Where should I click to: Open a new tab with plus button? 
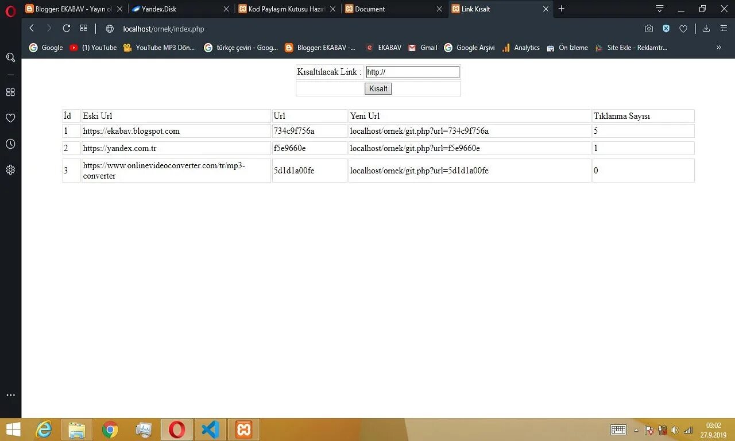pos(562,9)
